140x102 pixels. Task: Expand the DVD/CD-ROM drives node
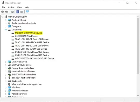(x=6, y=65)
